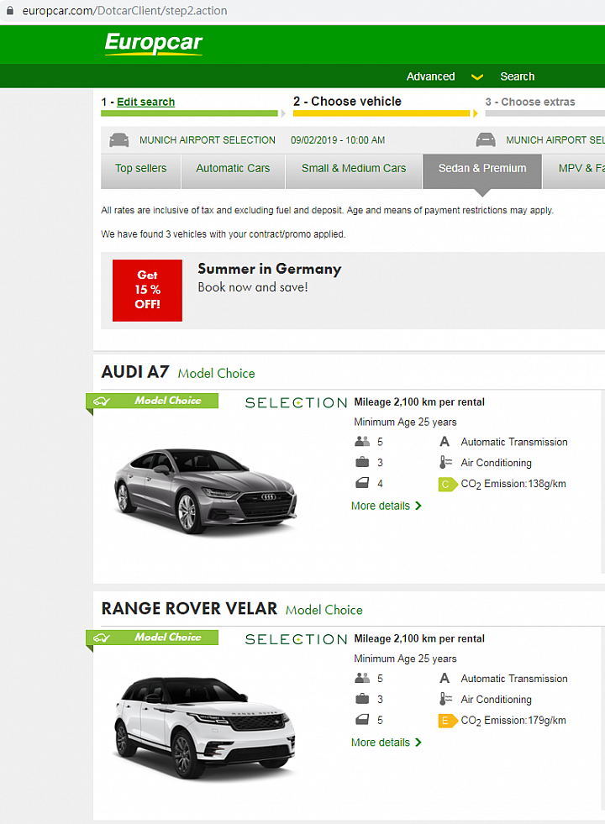Screen dimensions: 605x824
Task: Click Range Rover Velar doors icon
Action: [x=362, y=719]
